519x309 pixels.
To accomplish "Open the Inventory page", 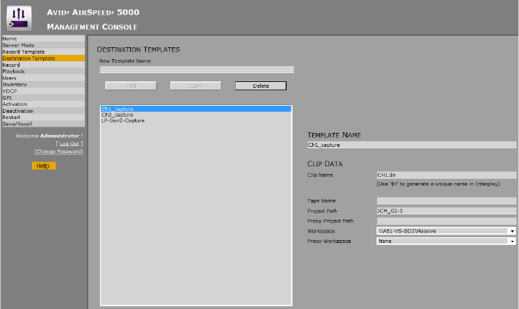I will (43, 84).
